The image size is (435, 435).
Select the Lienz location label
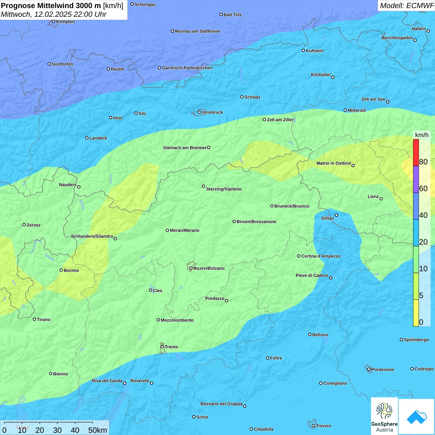point(373,196)
